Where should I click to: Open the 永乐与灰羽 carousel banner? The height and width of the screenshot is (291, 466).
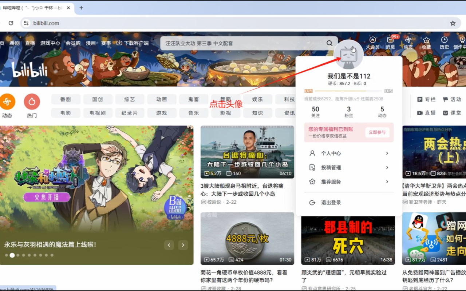pos(96,195)
